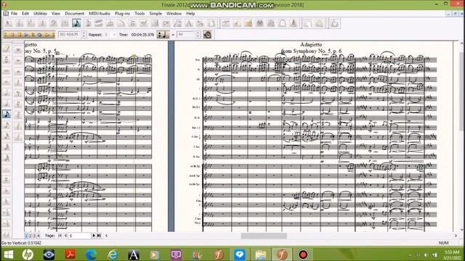Switch to Layer 4
Screen dimensions: 465x261
click(39, 236)
